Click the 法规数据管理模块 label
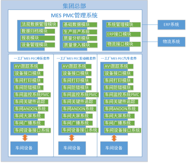The image size is (187, 164). [39, 24]
